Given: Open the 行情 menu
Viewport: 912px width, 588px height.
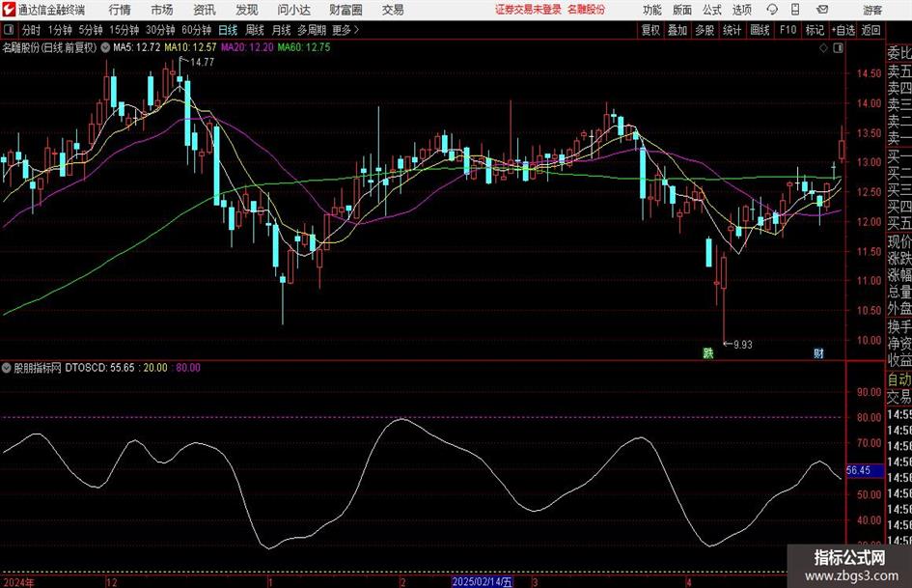Looking at the screenshot, I should tap(120, 10).
